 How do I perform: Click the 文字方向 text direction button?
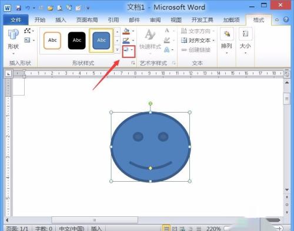[x=198, y=31]
